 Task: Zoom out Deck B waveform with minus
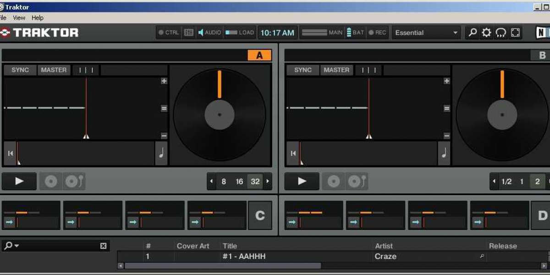point(447,136)
